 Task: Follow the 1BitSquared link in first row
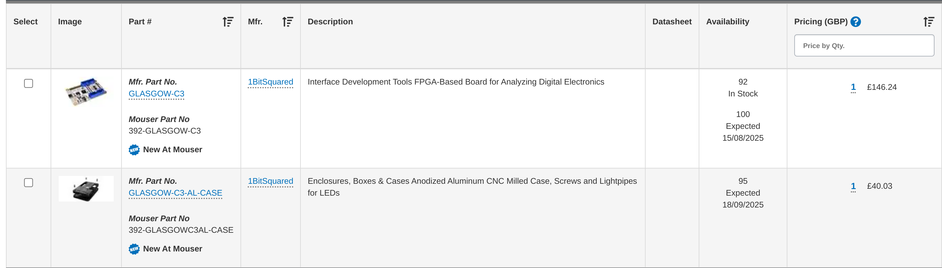[x=270, y=82]
